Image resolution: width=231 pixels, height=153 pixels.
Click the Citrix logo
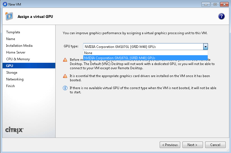pyautogui.click(x=15, y=130)
